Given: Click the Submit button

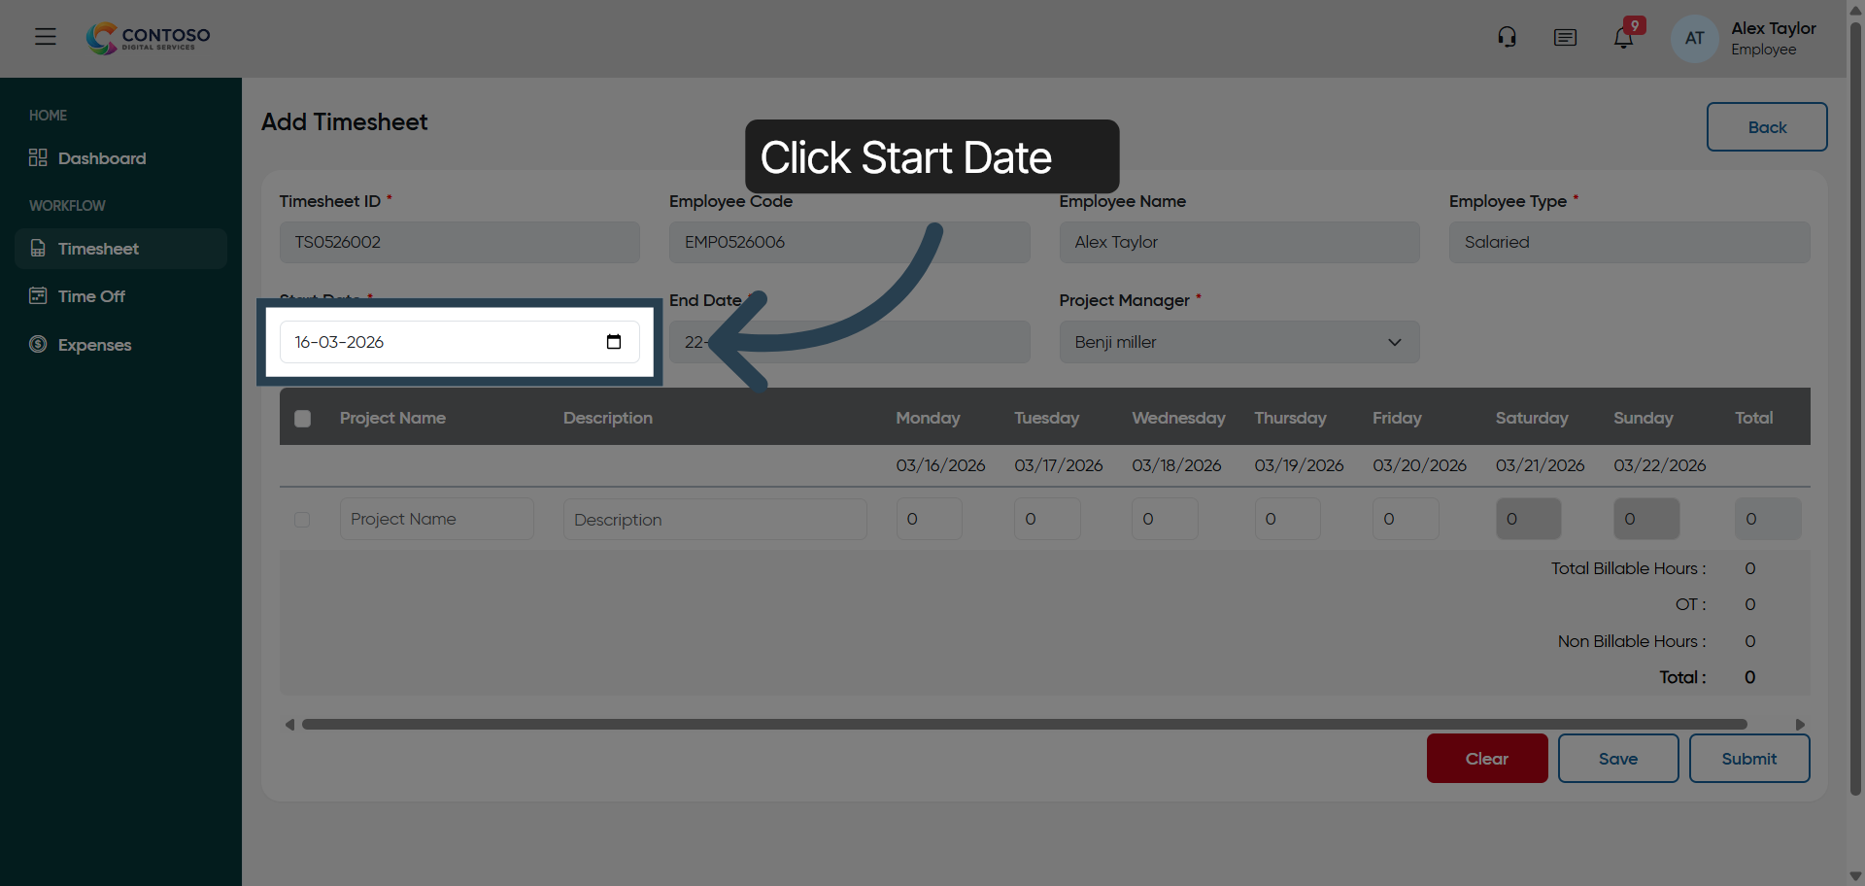Looking at the screenshot, I should 1748,759.
